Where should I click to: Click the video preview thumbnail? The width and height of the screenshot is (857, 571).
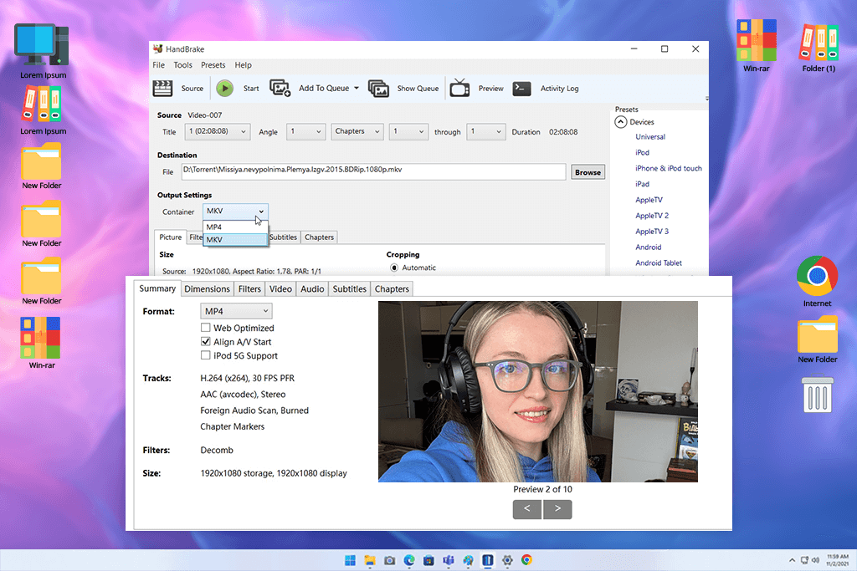[538, 391]
